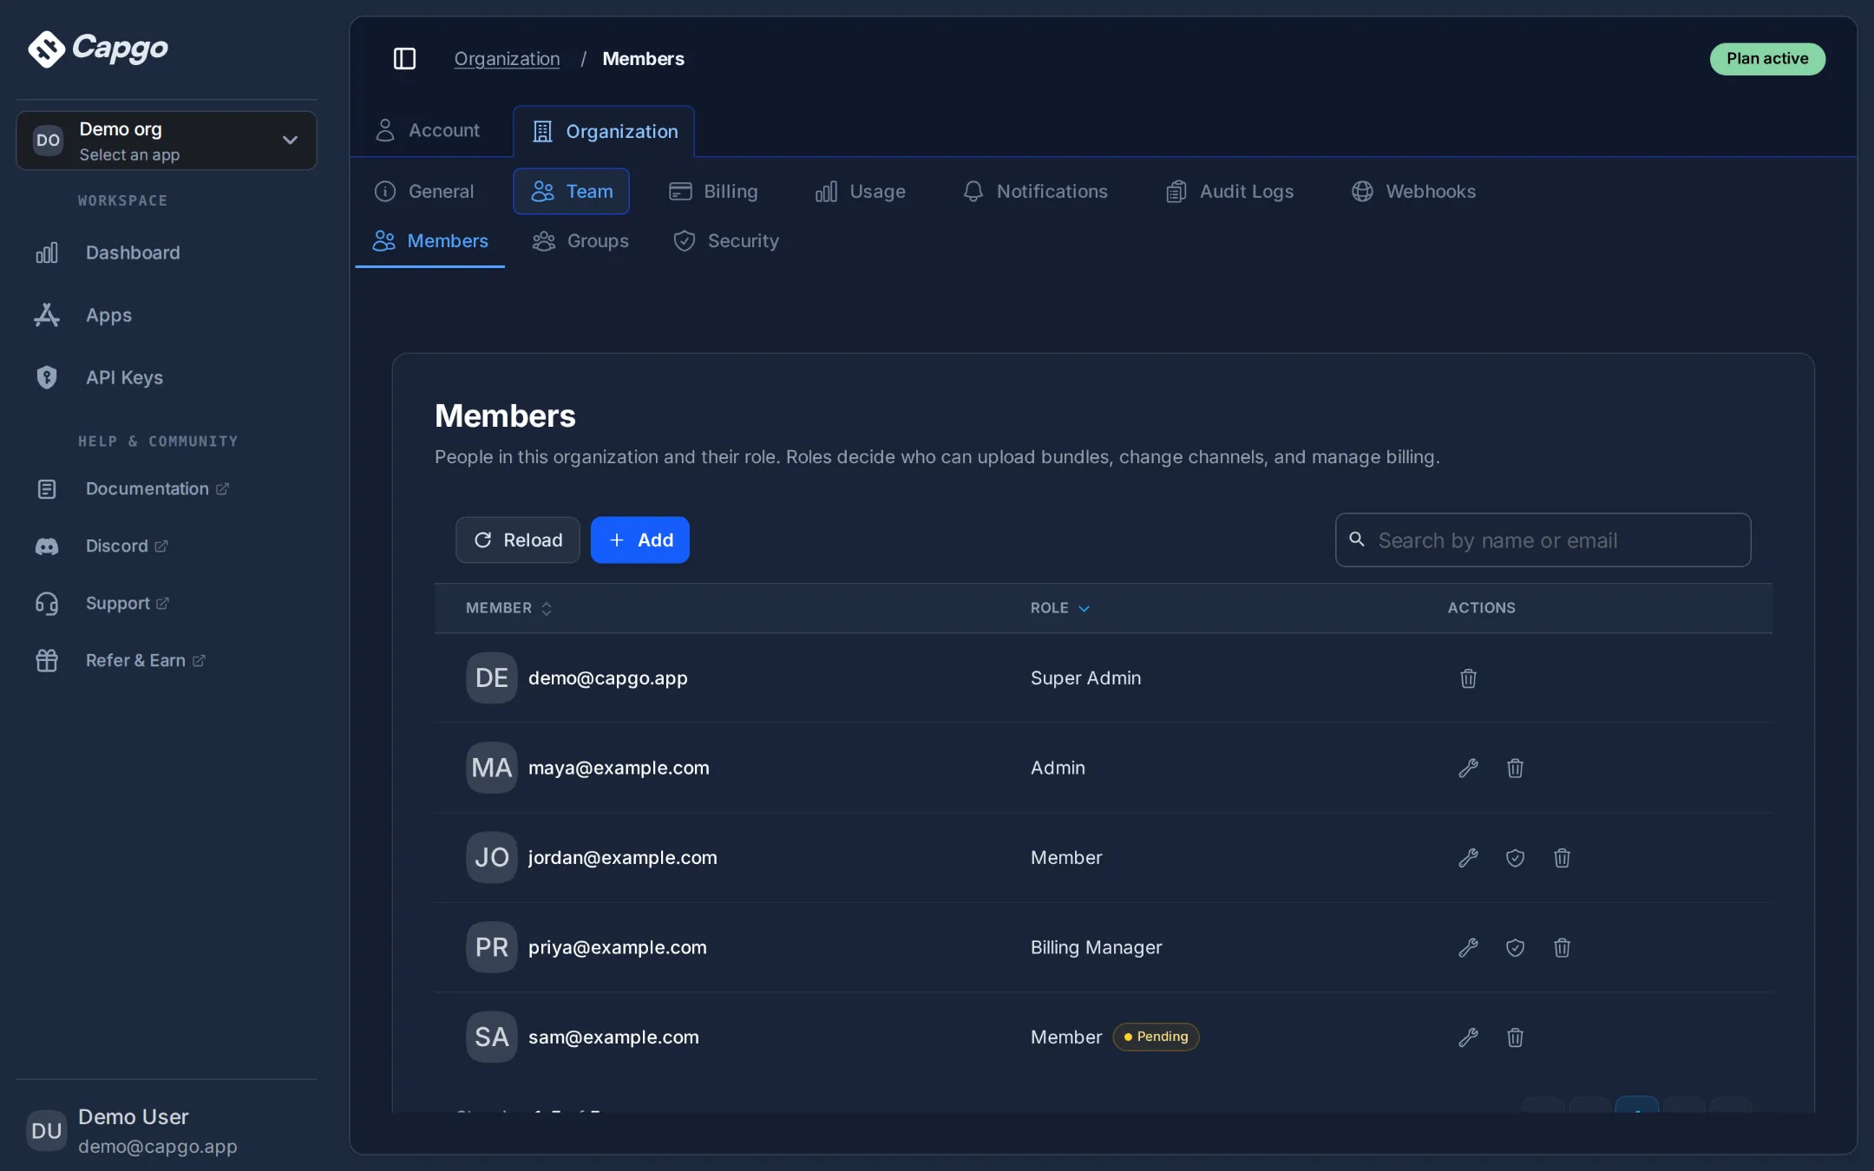The image size is (1874, 1171).
Task: Sort table by Member column
Action: pyautogui.click(x=508, y=608)
